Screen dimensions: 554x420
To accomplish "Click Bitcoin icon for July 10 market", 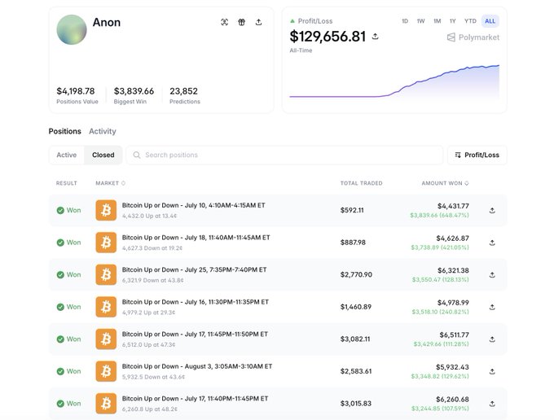I will [106, 210].
